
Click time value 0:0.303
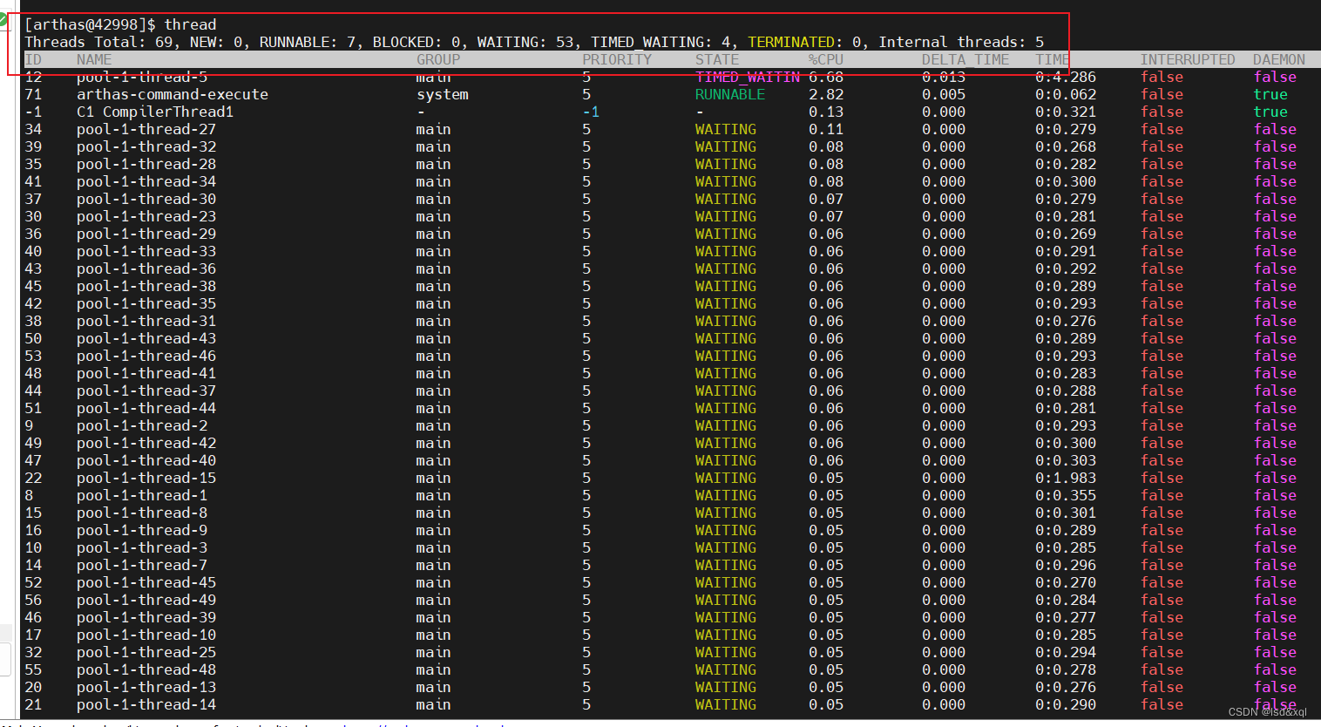pyautogui.click(x=1066, y=460)
